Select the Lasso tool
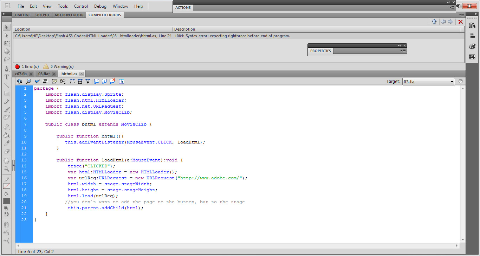Image resolution: width=480 pixels, height=256 pixels. pyautogui.click(x=6, y=59)
